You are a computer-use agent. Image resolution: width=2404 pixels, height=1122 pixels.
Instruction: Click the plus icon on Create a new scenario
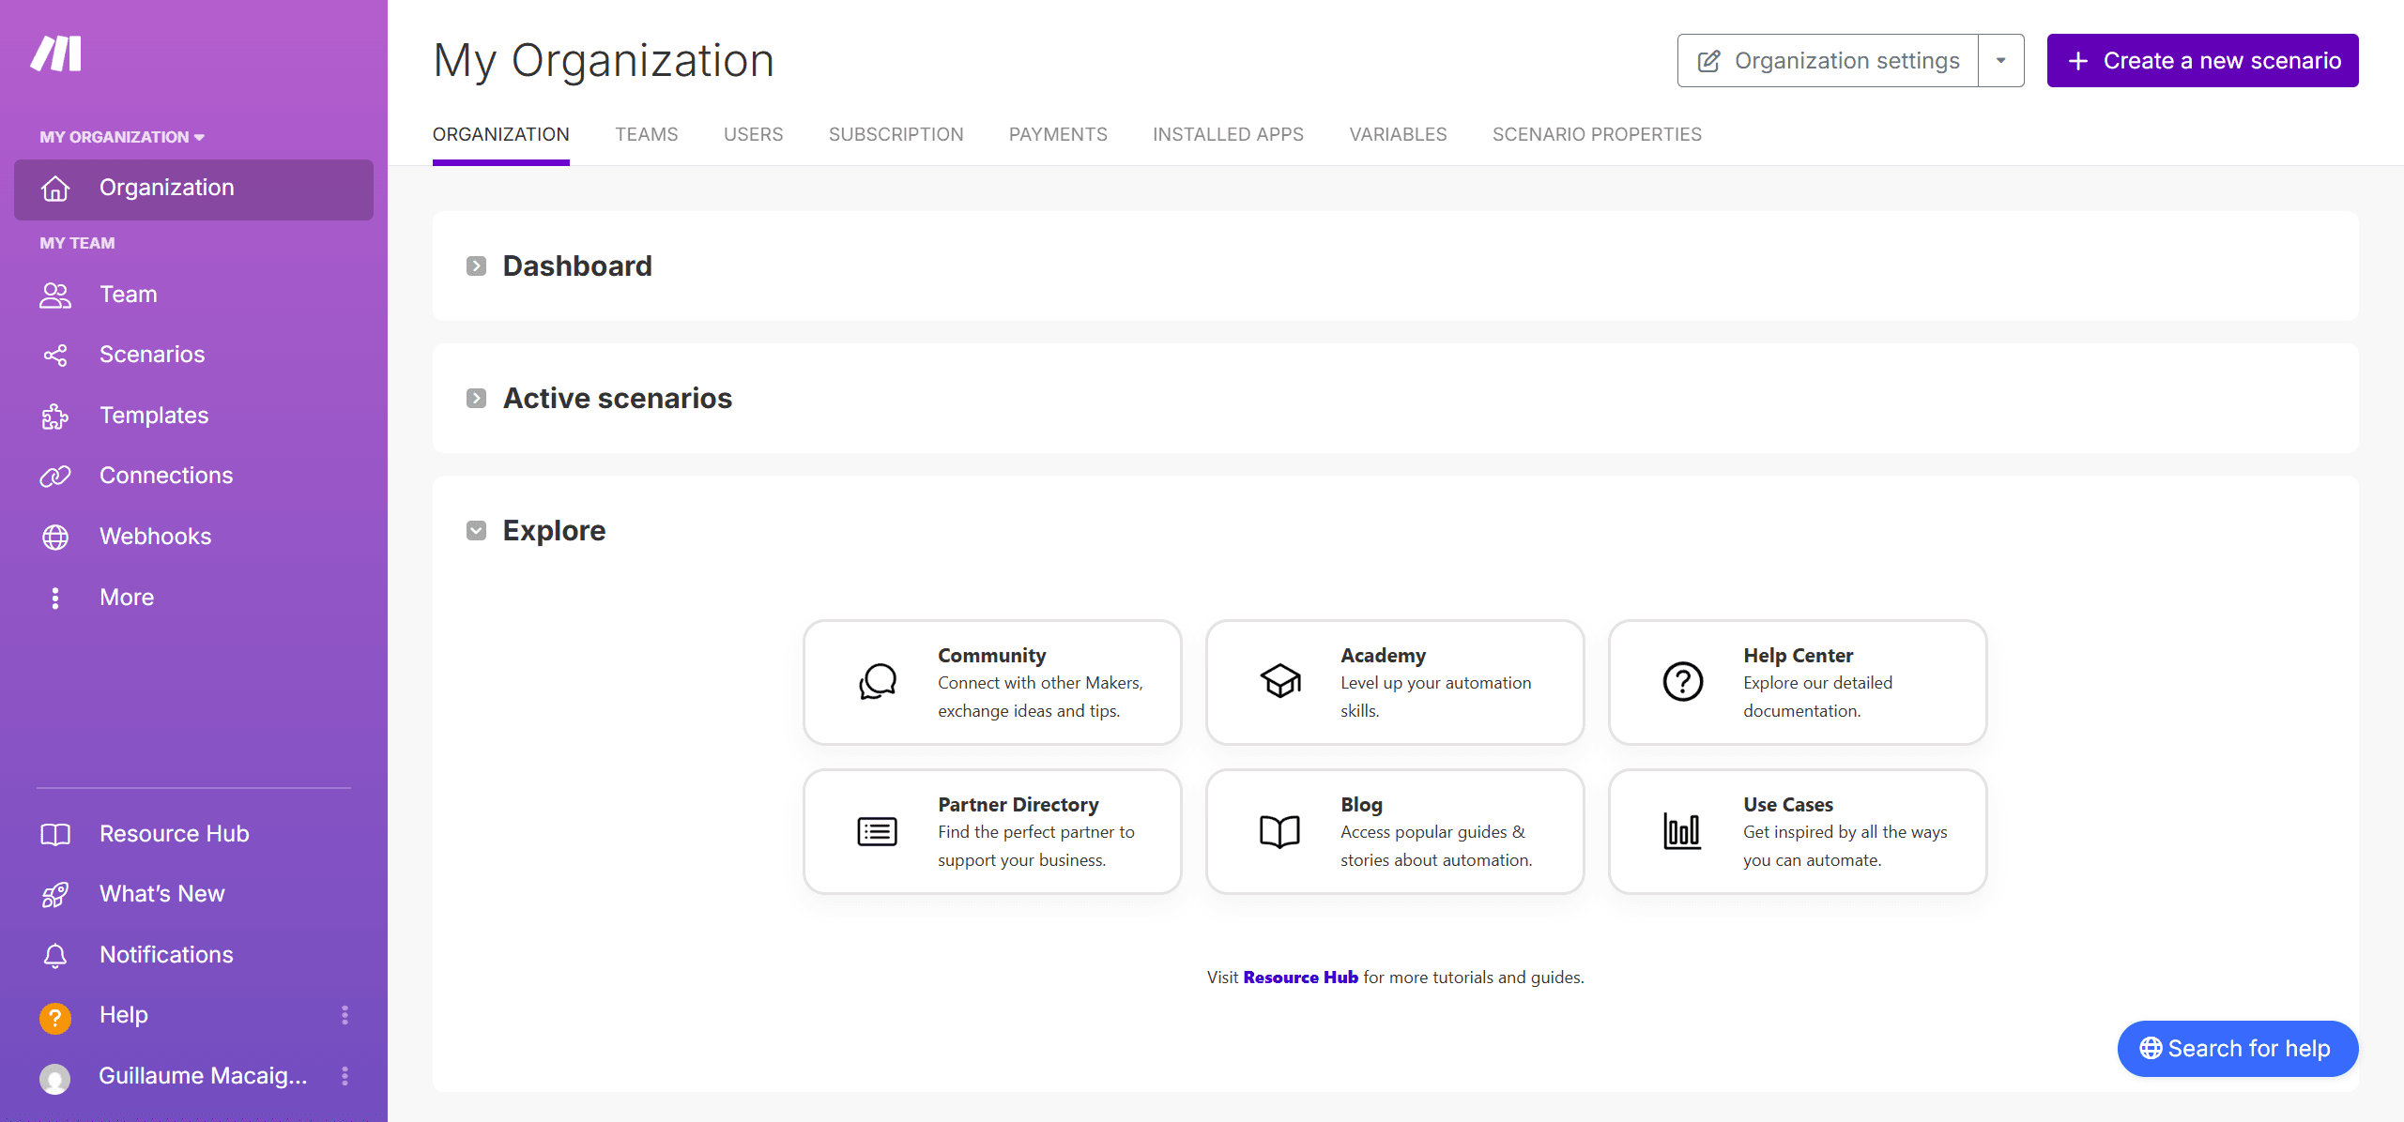2078,61
